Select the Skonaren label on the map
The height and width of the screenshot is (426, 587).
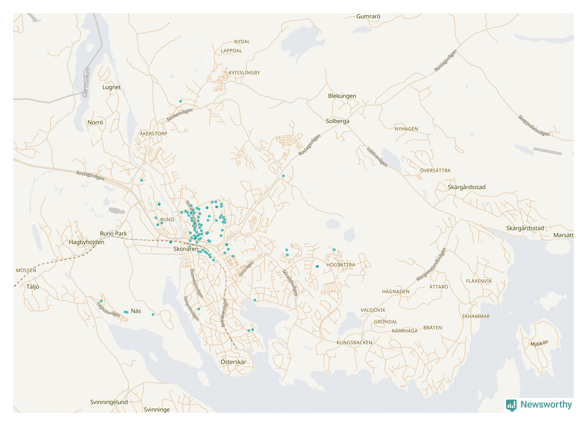coord(186,249)
